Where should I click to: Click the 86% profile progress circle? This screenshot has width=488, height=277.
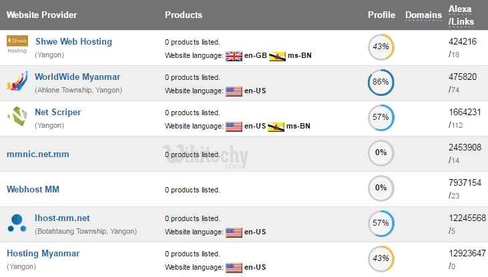(381, 82)
